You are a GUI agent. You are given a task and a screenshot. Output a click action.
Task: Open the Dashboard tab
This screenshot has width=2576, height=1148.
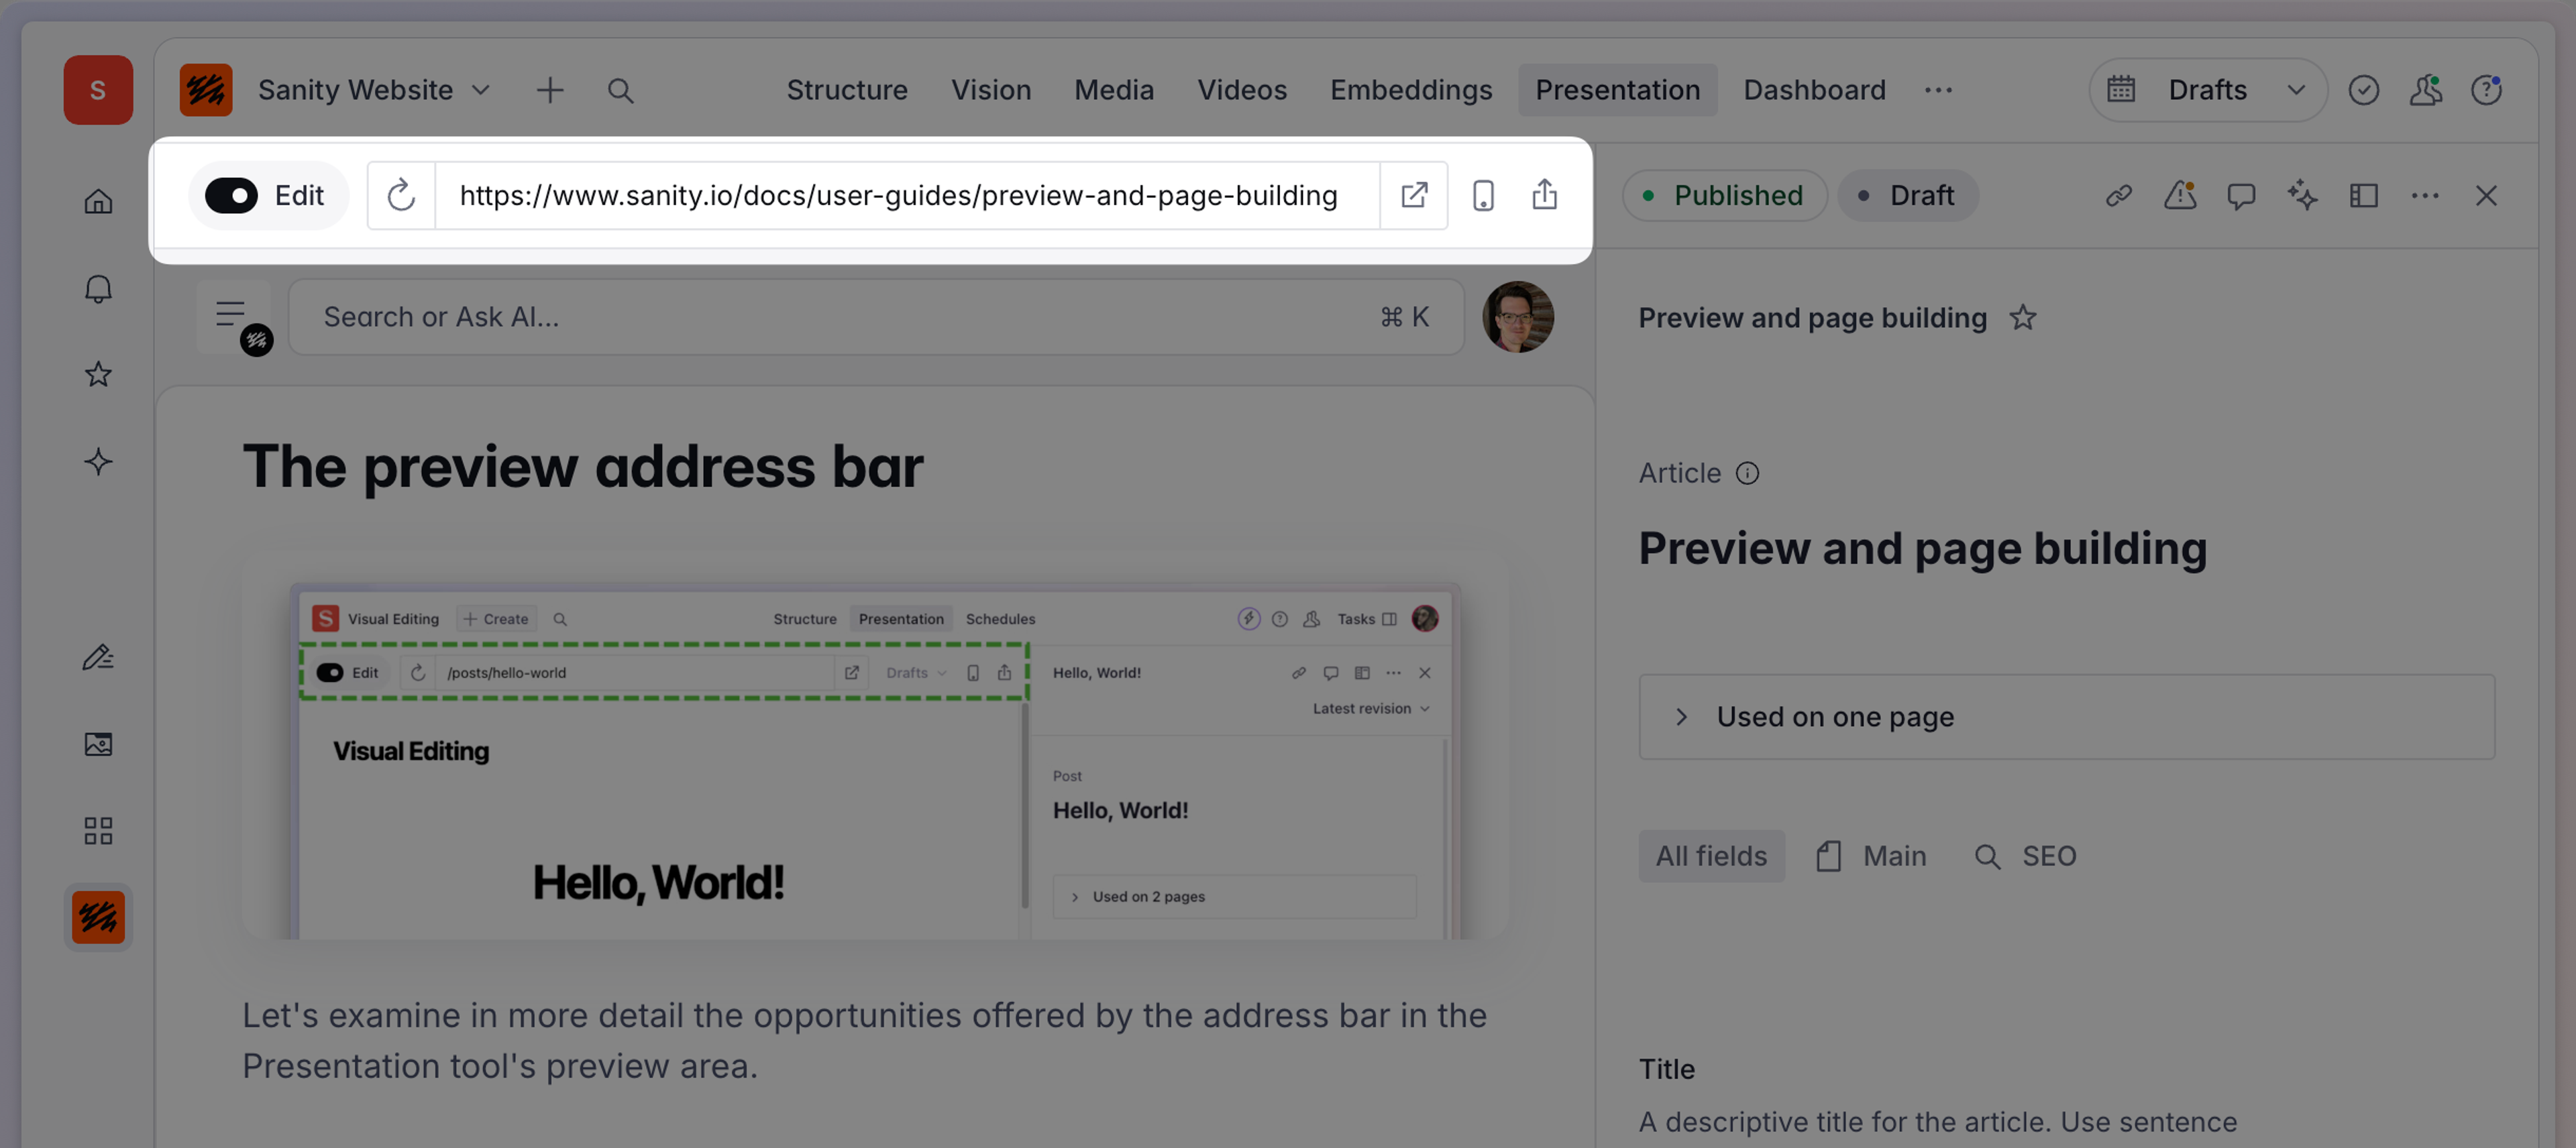pyautogui.click(x=1814, y=90)
